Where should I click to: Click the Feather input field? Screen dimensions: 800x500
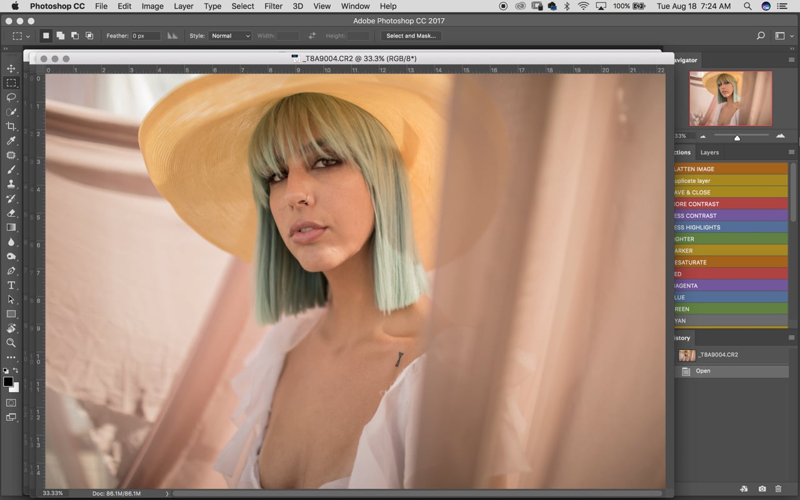click(146, 36)
